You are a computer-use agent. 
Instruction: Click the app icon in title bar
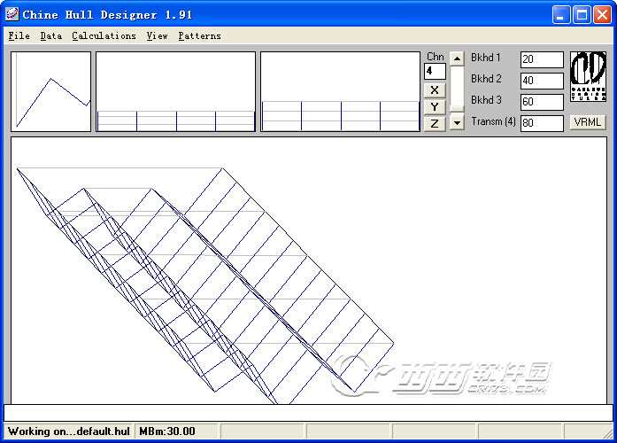pyautogui.click(x=12, y=14)
